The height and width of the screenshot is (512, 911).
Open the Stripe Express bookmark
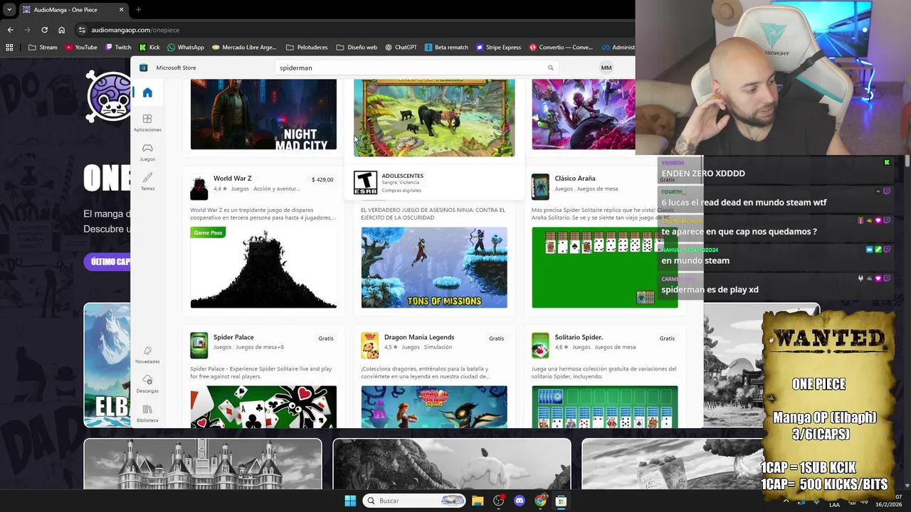[x=498, y=48]
